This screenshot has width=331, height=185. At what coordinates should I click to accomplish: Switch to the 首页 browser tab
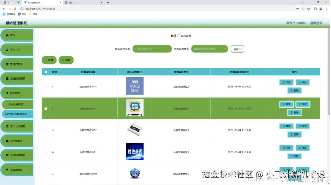click(x=84, y=2)
